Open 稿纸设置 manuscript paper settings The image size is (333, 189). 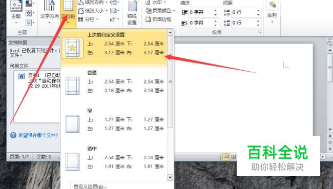click(132, 13)
